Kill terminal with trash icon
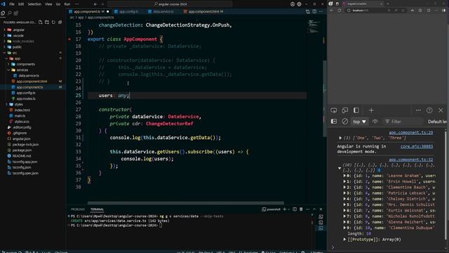Image resolution: width=449 pixels, height=253 pixels. click(x=301, y=209)
